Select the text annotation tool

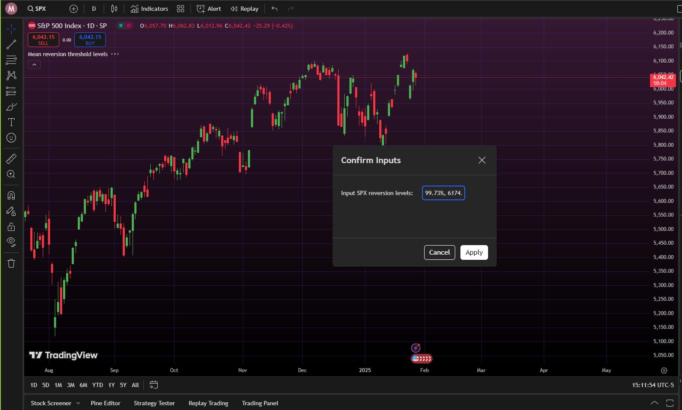[x=11, y=122]
